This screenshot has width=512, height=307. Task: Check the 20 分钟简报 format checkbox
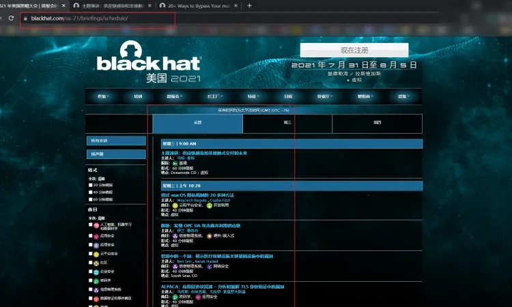click(x=90, y=185)
